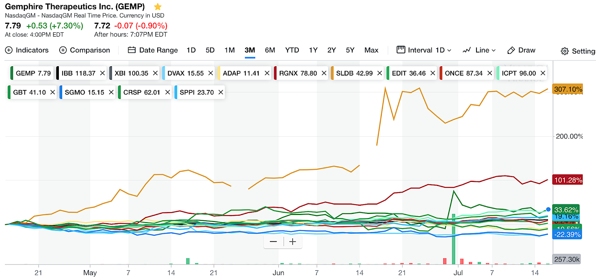
Task: Activate the Draw pencil tool
Action: pos(511,50)
